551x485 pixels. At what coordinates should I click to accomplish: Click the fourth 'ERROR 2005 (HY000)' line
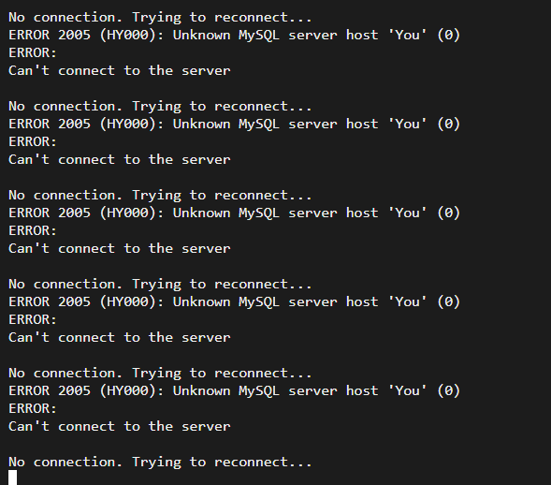coord(234,302)
